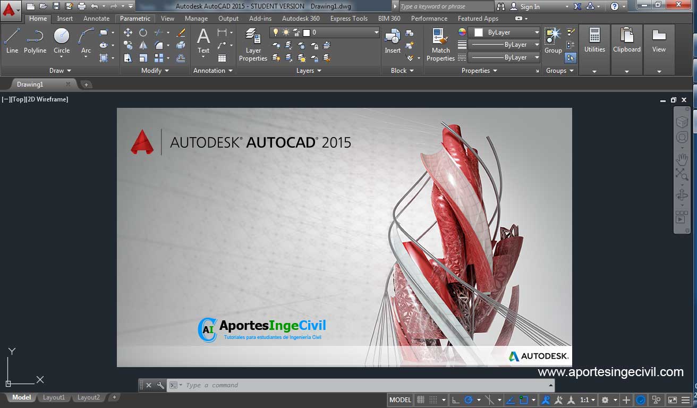The image size is (697, 408).
Task: Pick the Arc tool
Action: coord(86,41)
